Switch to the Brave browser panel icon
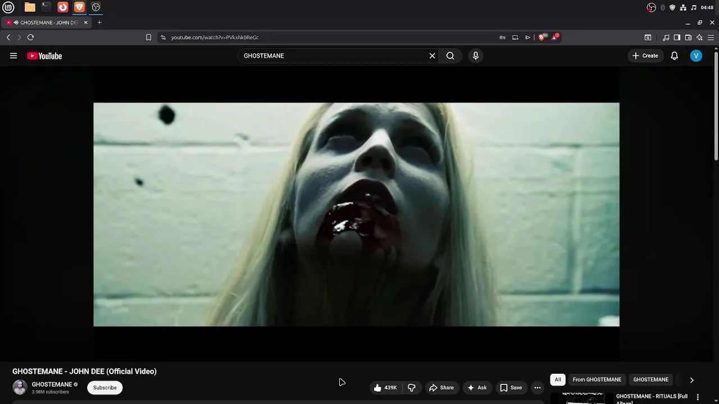This screenshot has height=404, width=719. pos(79,7)
